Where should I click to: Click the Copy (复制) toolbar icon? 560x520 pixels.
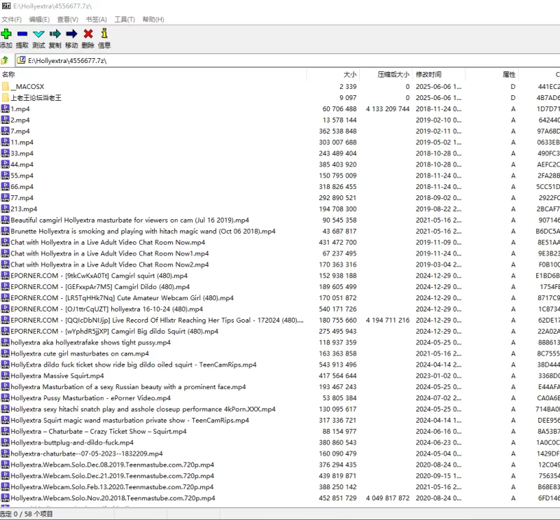pyautogui.click(x=55, y=34)
